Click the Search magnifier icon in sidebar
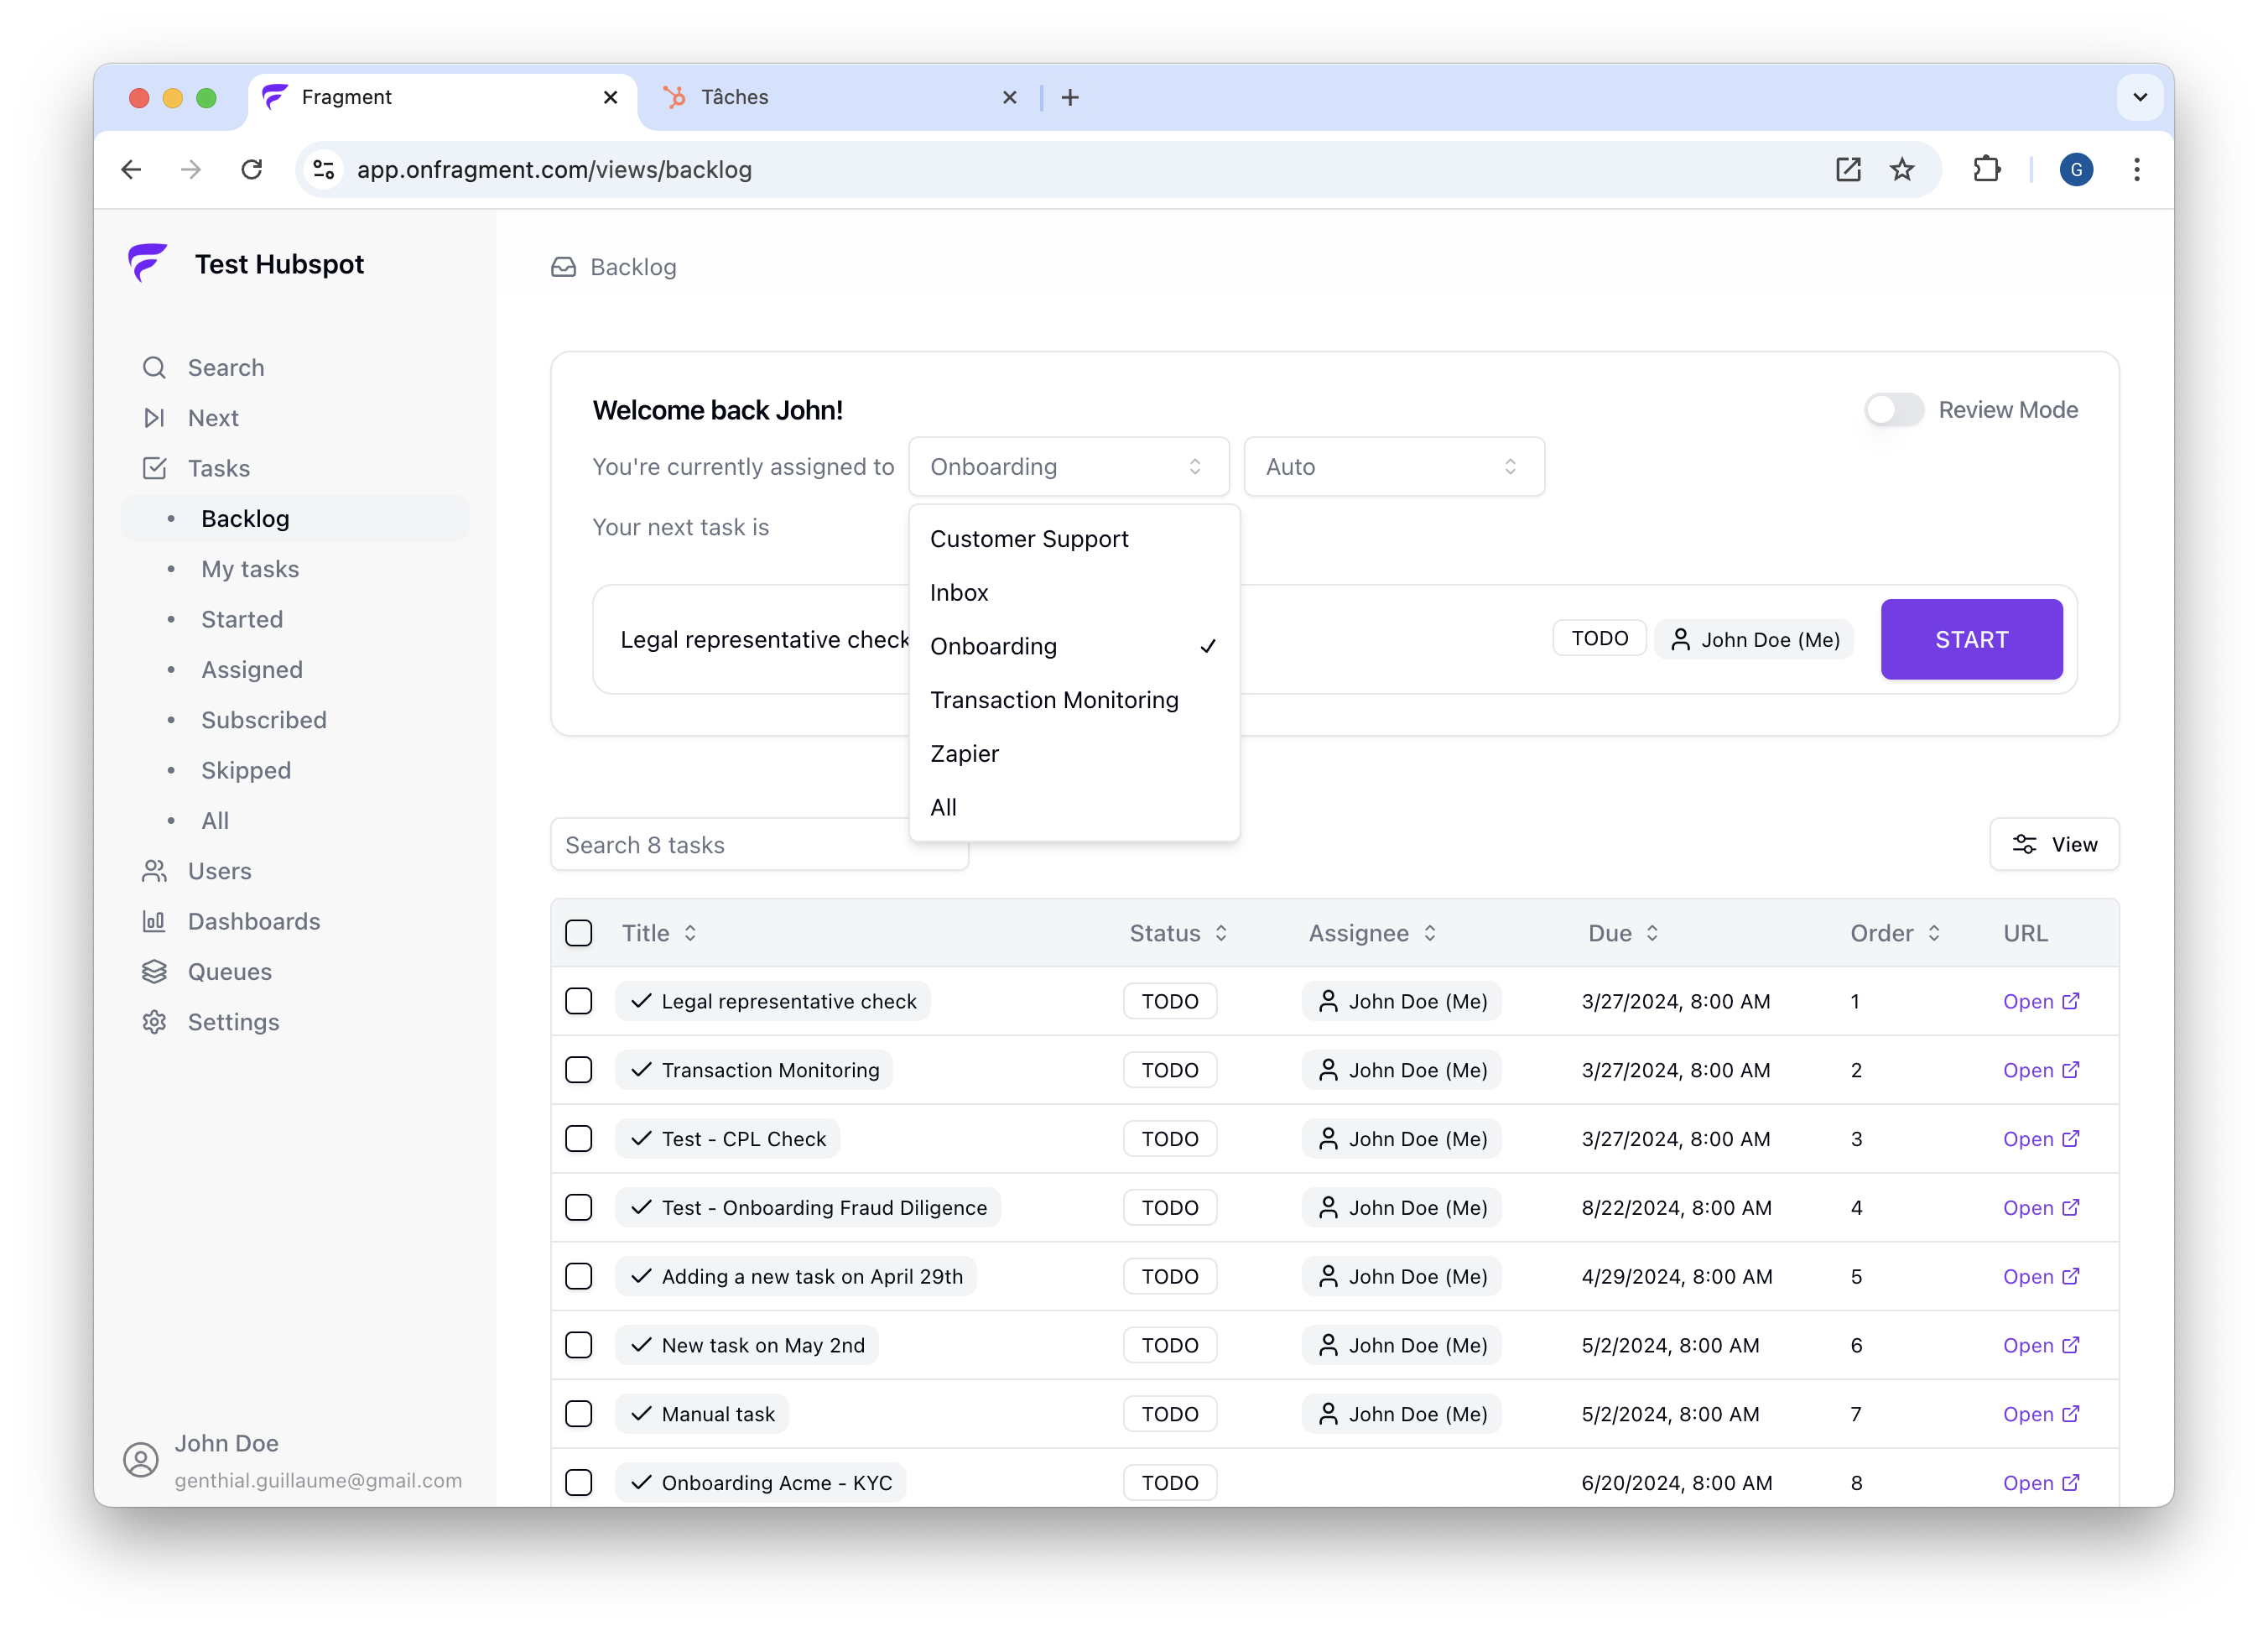The height and width of the screenshot is (1631, 2268). tap(154, 368)
